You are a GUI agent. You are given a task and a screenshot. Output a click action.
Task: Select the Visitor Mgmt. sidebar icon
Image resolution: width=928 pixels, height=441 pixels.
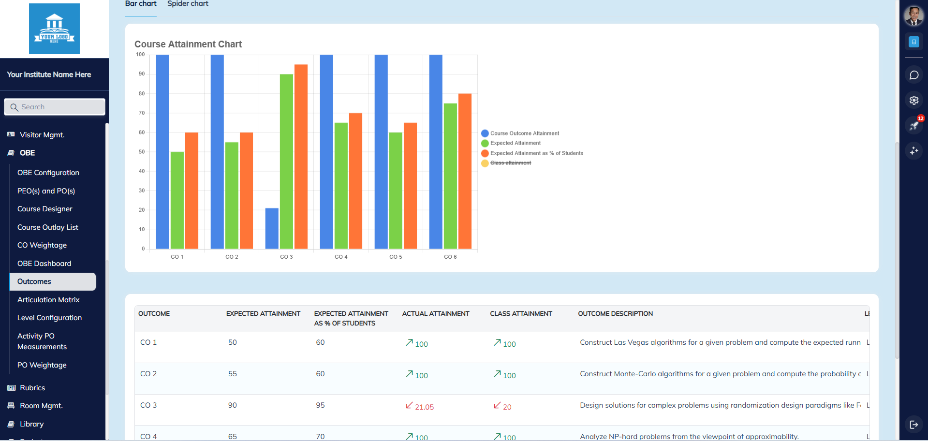[x=11, y=135]
